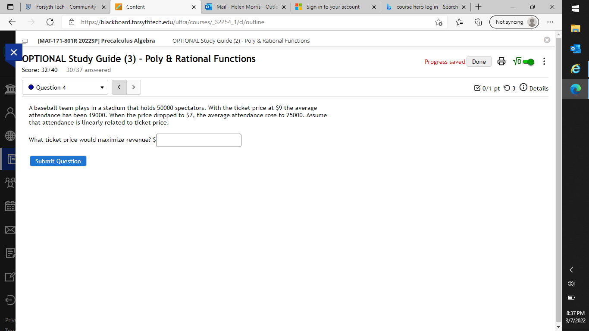This screenshot has height=331, width=589.
Task: Click scrollbar down arrow
Action: [559, 327]
